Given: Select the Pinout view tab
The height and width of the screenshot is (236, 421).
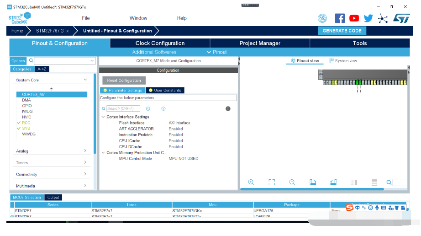Looking at the screenshot, I should click(x=305, y=61).
